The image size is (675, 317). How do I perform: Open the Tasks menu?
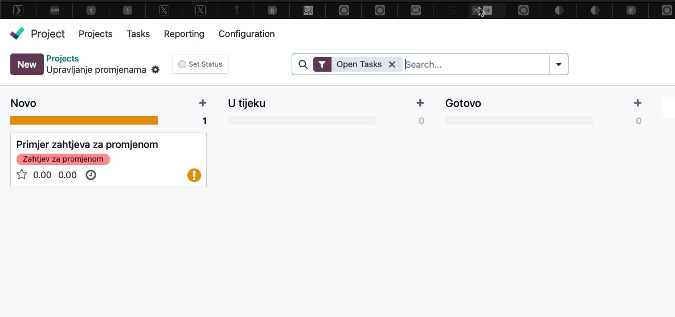coord(138,34)
